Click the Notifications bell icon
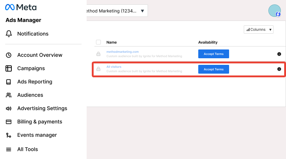This screenshot has width=286, height=159. pyautogui.click(x=9, y=34)
